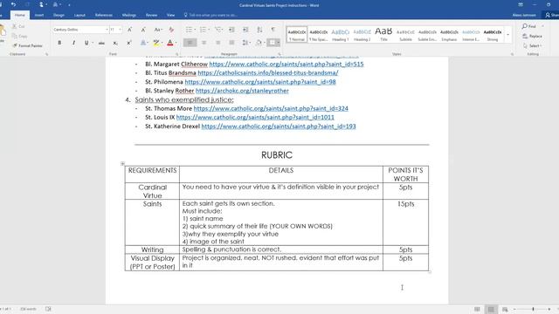The image size is (559, 314).
Task: Open the Home tab
Action: tap(19, 15)
